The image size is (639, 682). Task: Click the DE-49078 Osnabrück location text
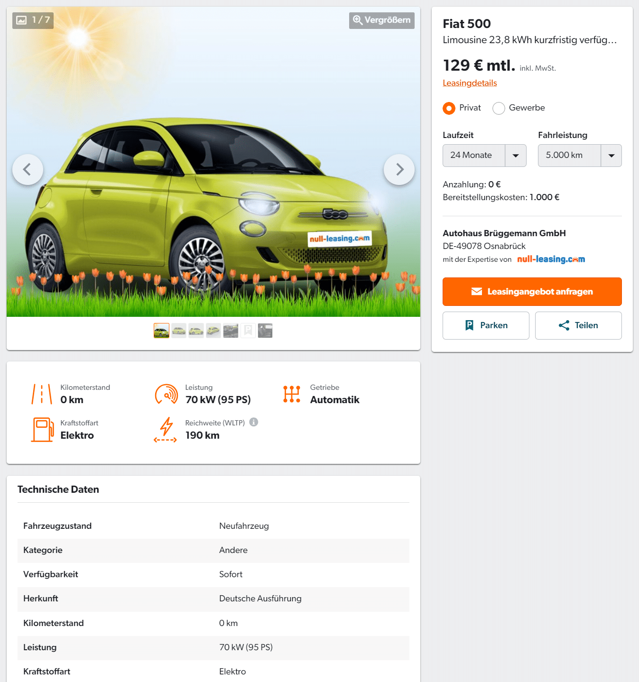(x=484, y=246)
